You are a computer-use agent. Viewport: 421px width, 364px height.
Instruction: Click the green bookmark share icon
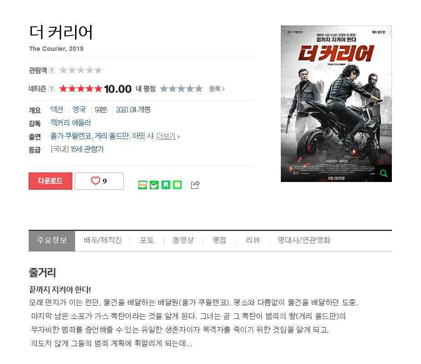coord(166,185)
